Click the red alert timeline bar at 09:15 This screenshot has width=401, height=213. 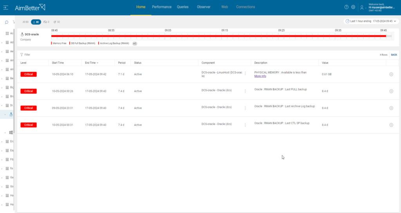225,36
